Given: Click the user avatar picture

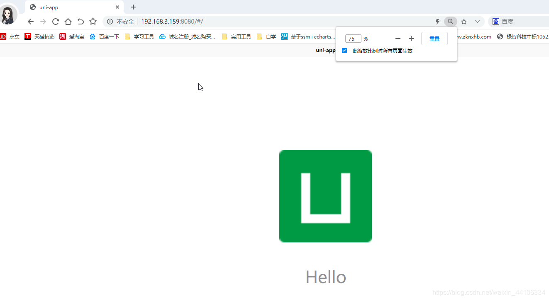Looking at the screenshot, I should (x=8, y=15).
